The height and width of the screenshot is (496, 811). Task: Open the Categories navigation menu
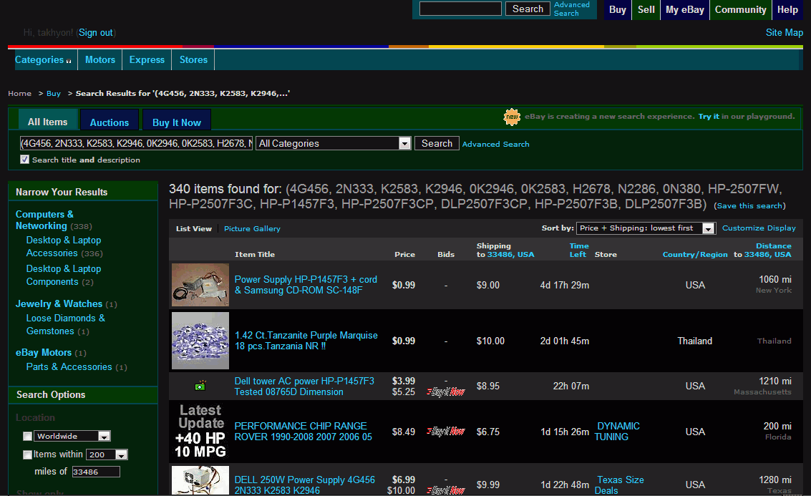coord(43,60)
